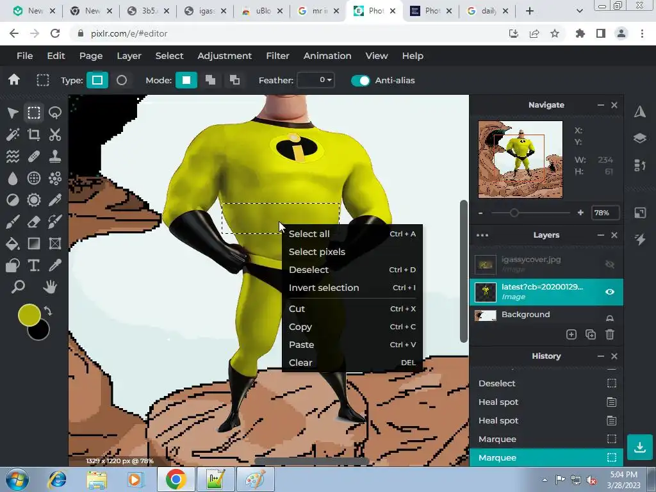This screenshot has width=656, height=492.
Task: Open Chrome tab list chevron
Action: coord(579,12)
